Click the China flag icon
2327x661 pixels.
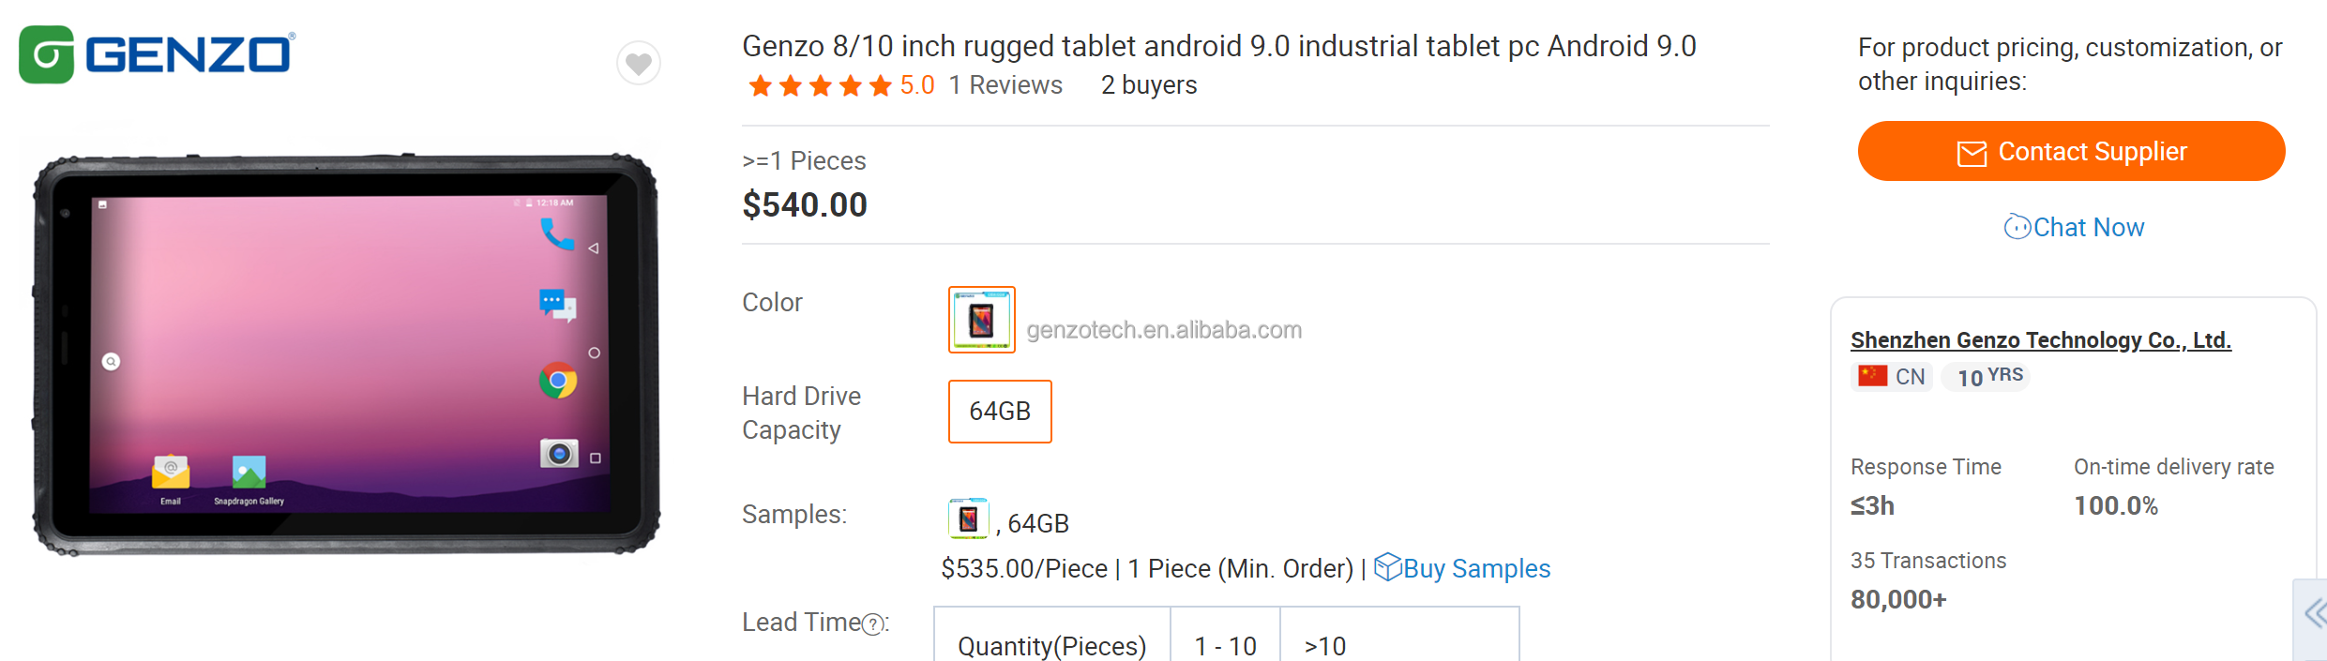tap(1873, 376)
